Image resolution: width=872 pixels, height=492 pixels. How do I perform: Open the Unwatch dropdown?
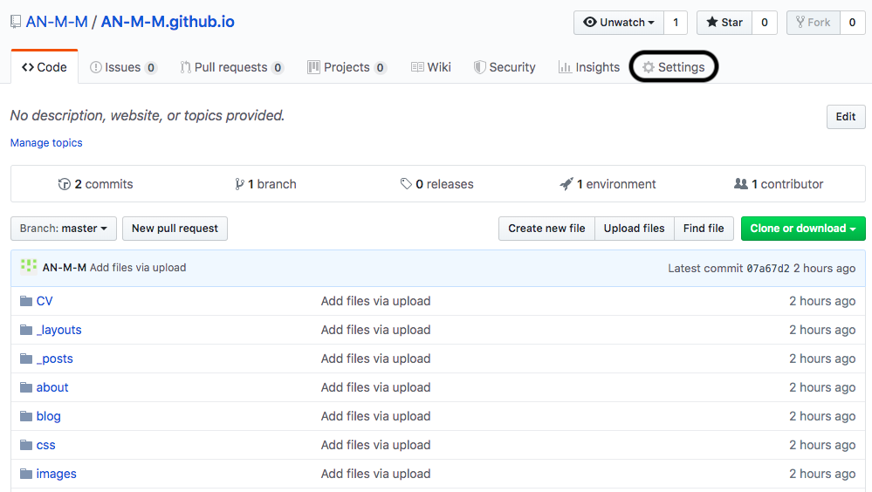click(619, 23)
